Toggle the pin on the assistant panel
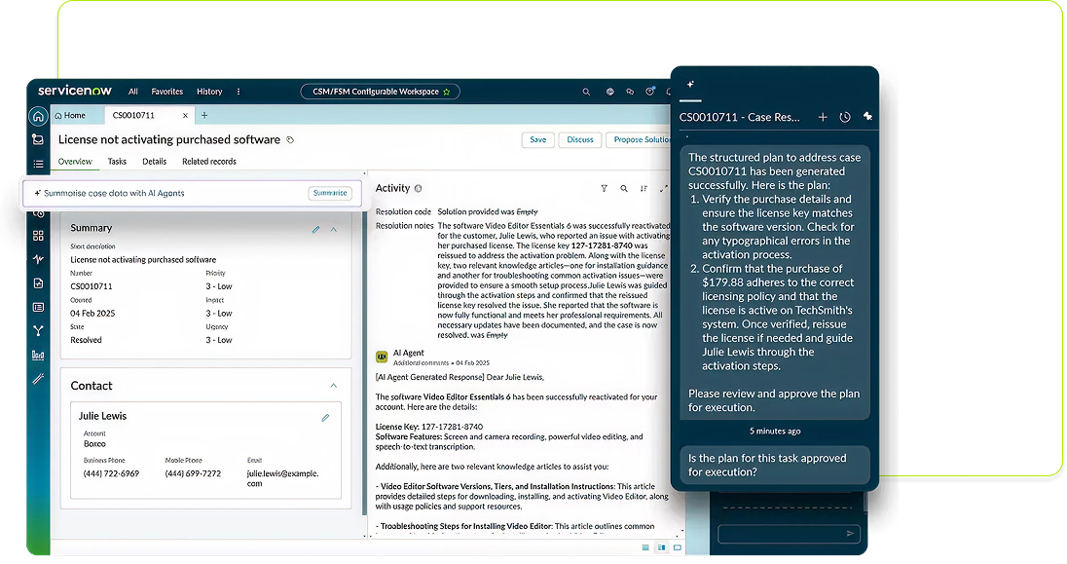 [x=867, y=117]
